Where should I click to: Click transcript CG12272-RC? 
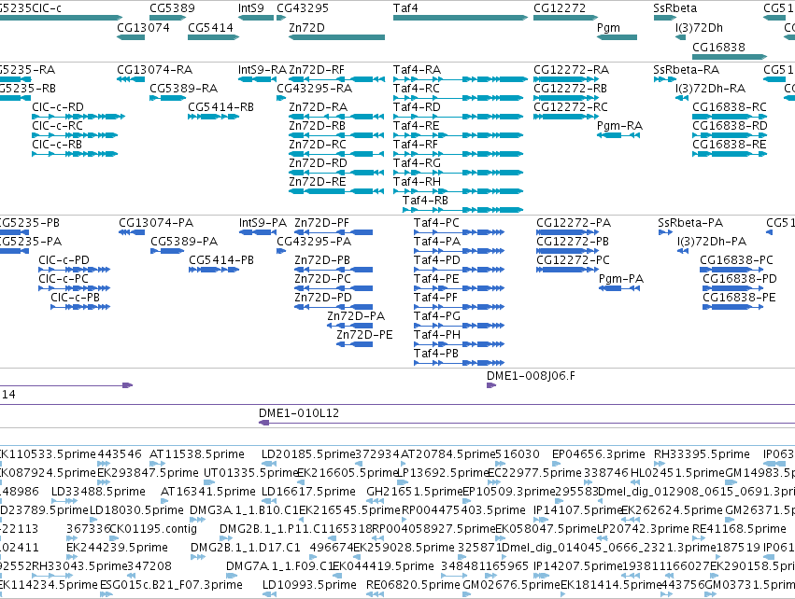[x=566, y=117]
